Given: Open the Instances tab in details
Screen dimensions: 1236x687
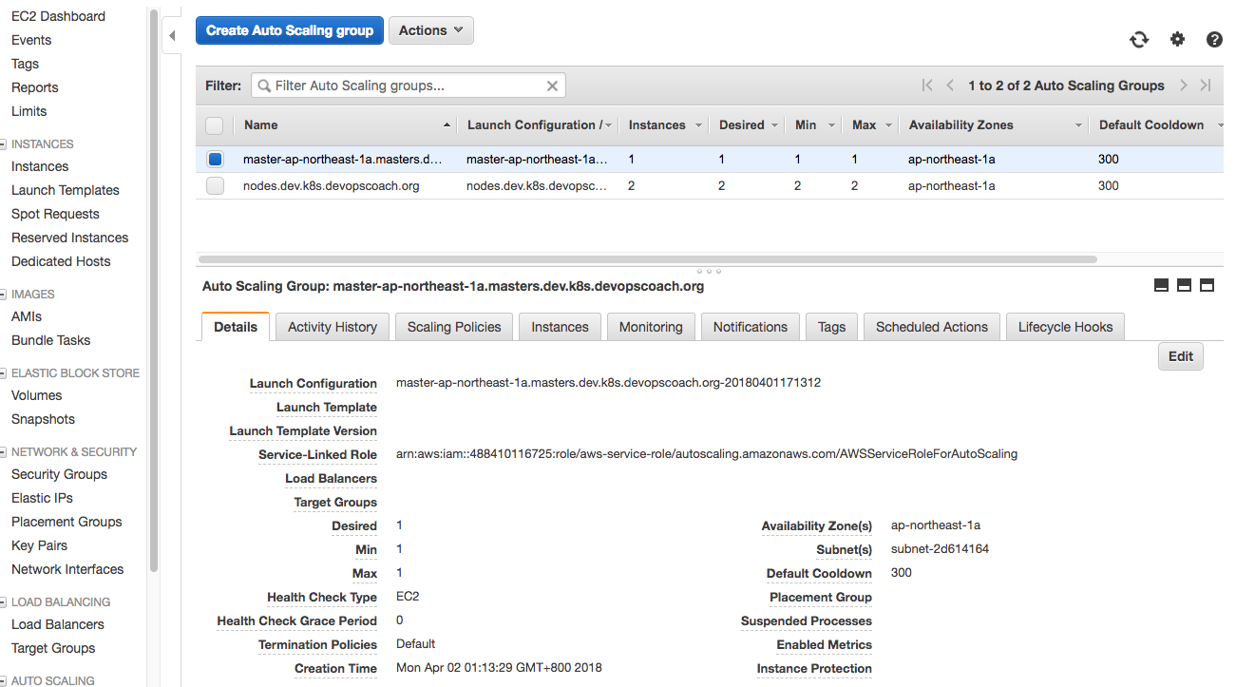Looking at the screenshot, I should tap(560, 327).
